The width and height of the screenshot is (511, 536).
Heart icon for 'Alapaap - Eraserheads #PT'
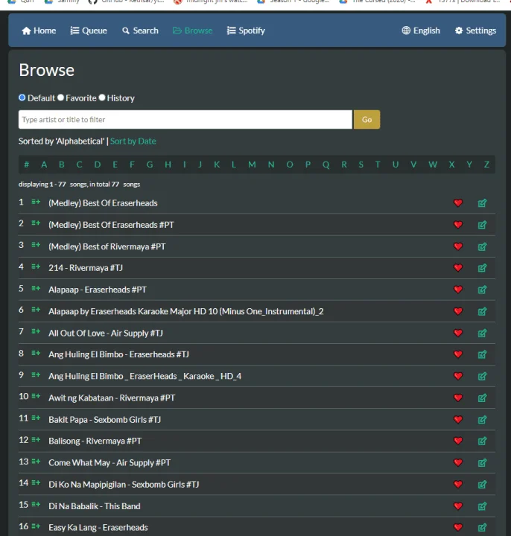point(458,290)
